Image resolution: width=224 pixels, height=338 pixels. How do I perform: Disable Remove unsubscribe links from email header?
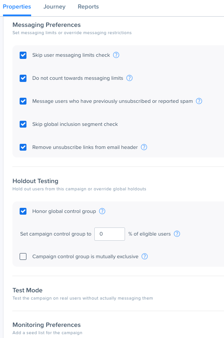coord(23,147)
